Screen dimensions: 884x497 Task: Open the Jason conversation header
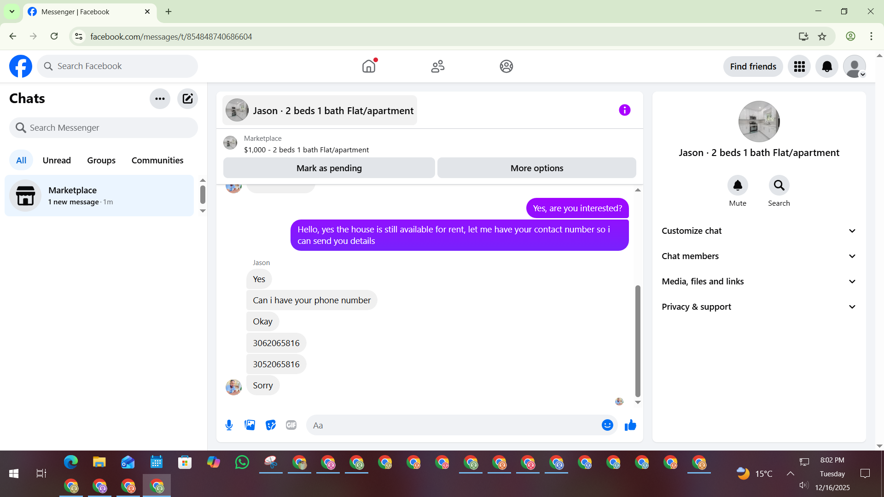click(320, 110)
